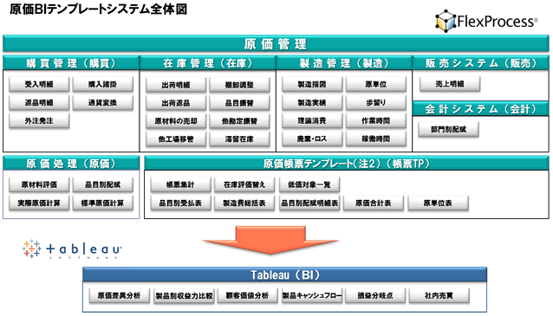The image size is (553, 316).
Task: Select the 購買管理(購買) section header
Action: click(x=71, y=63)
